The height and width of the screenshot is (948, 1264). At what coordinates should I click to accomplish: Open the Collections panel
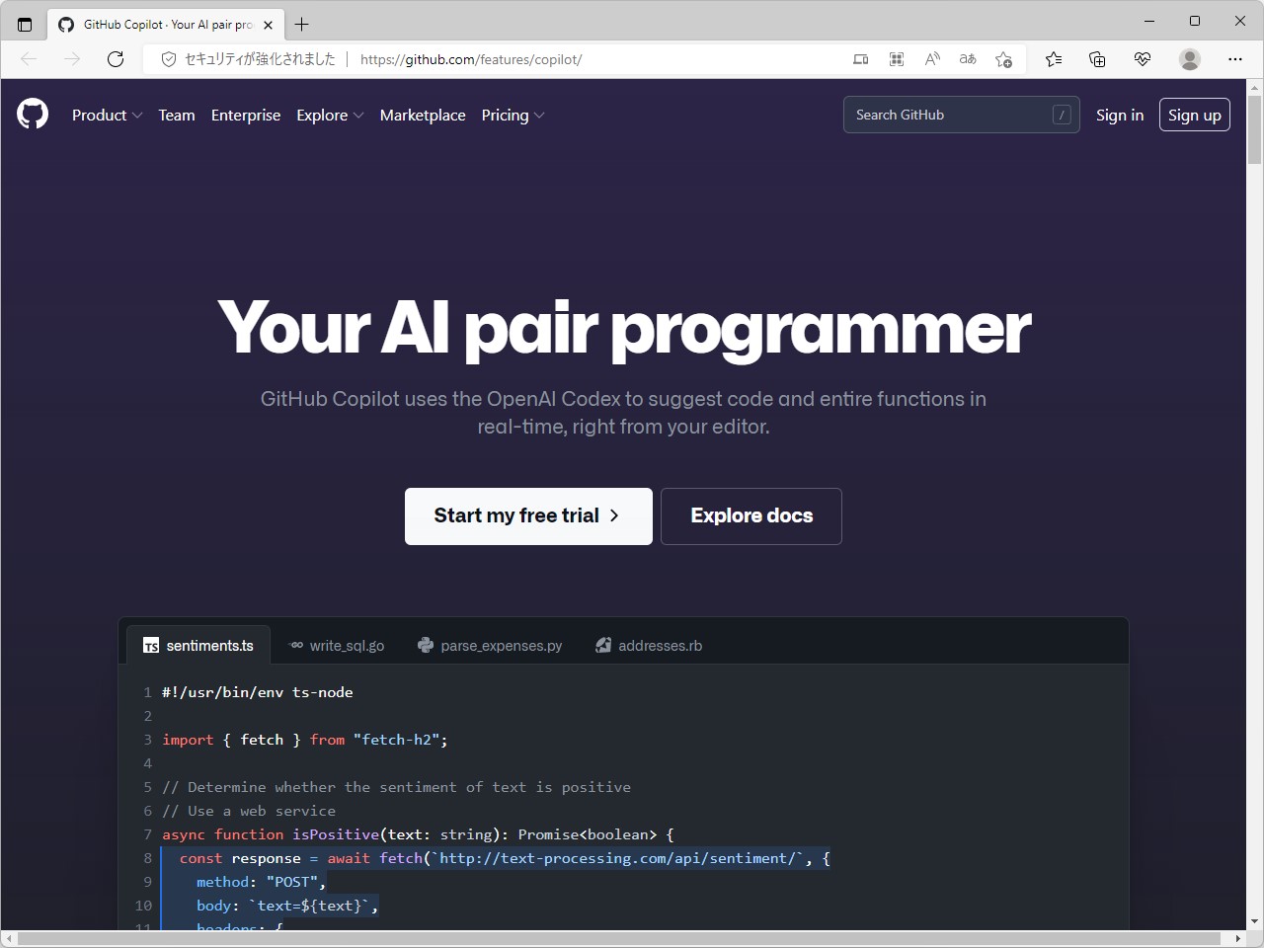coord(1097,59)
